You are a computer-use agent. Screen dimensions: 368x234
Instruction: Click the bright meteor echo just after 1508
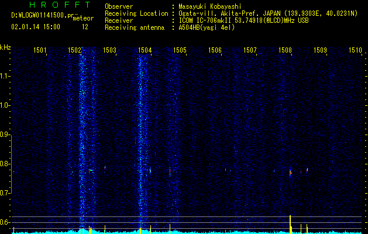point(290,173)
